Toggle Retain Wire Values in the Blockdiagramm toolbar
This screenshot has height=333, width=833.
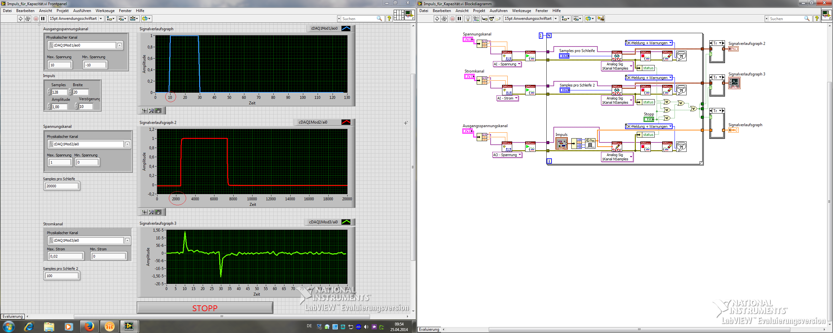(476, 19)
